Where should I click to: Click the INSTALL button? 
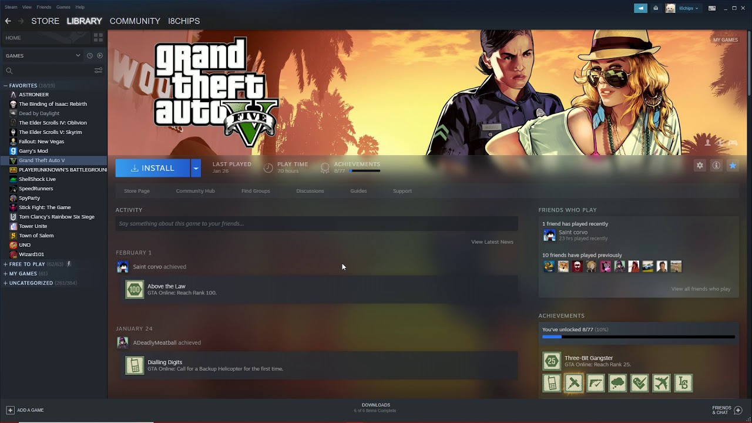point(153,168)
